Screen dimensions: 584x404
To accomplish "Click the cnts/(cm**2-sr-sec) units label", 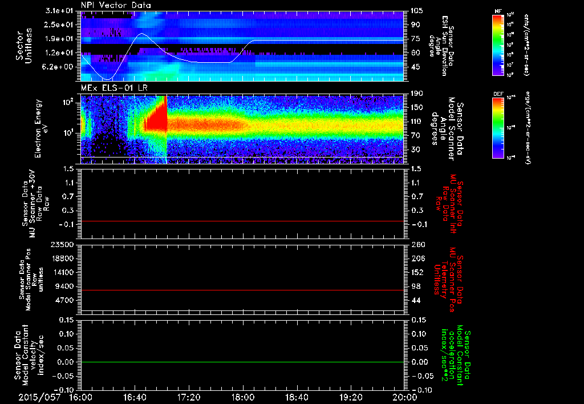I will point(526,45).
